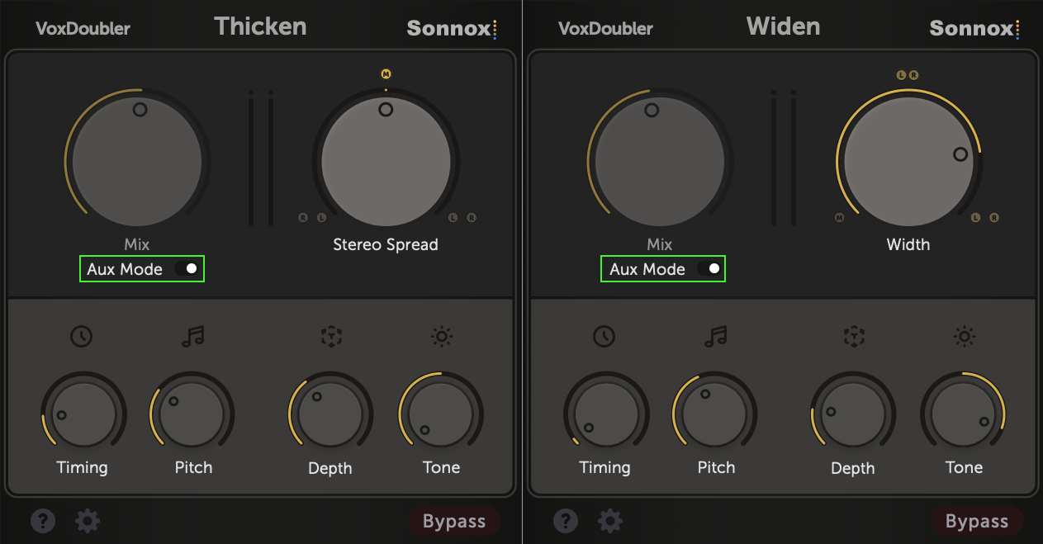Viewport: 1043px width, 544px height.
Task: Toggle Aux Mode in the Thicken plugin
Action: (x=187, y=269)
